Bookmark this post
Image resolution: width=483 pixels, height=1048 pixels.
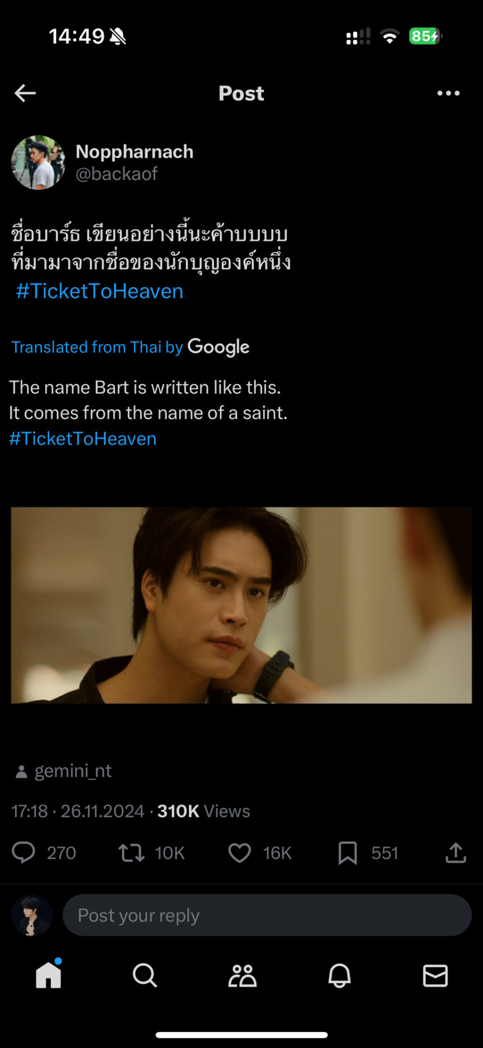tap(348, 853)
